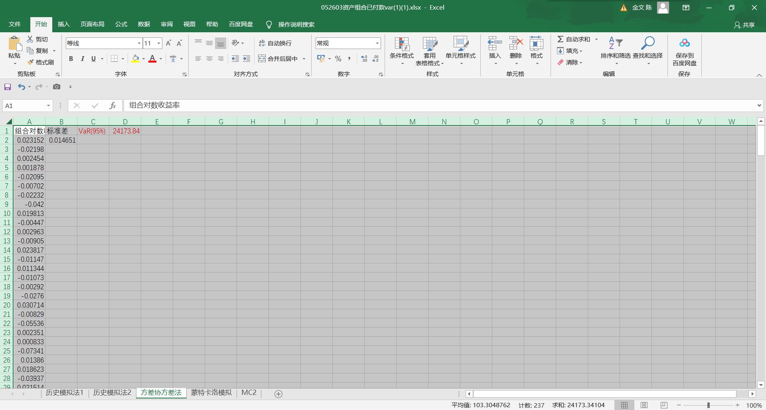Open the font color dropdown arrow

[161, 59]
